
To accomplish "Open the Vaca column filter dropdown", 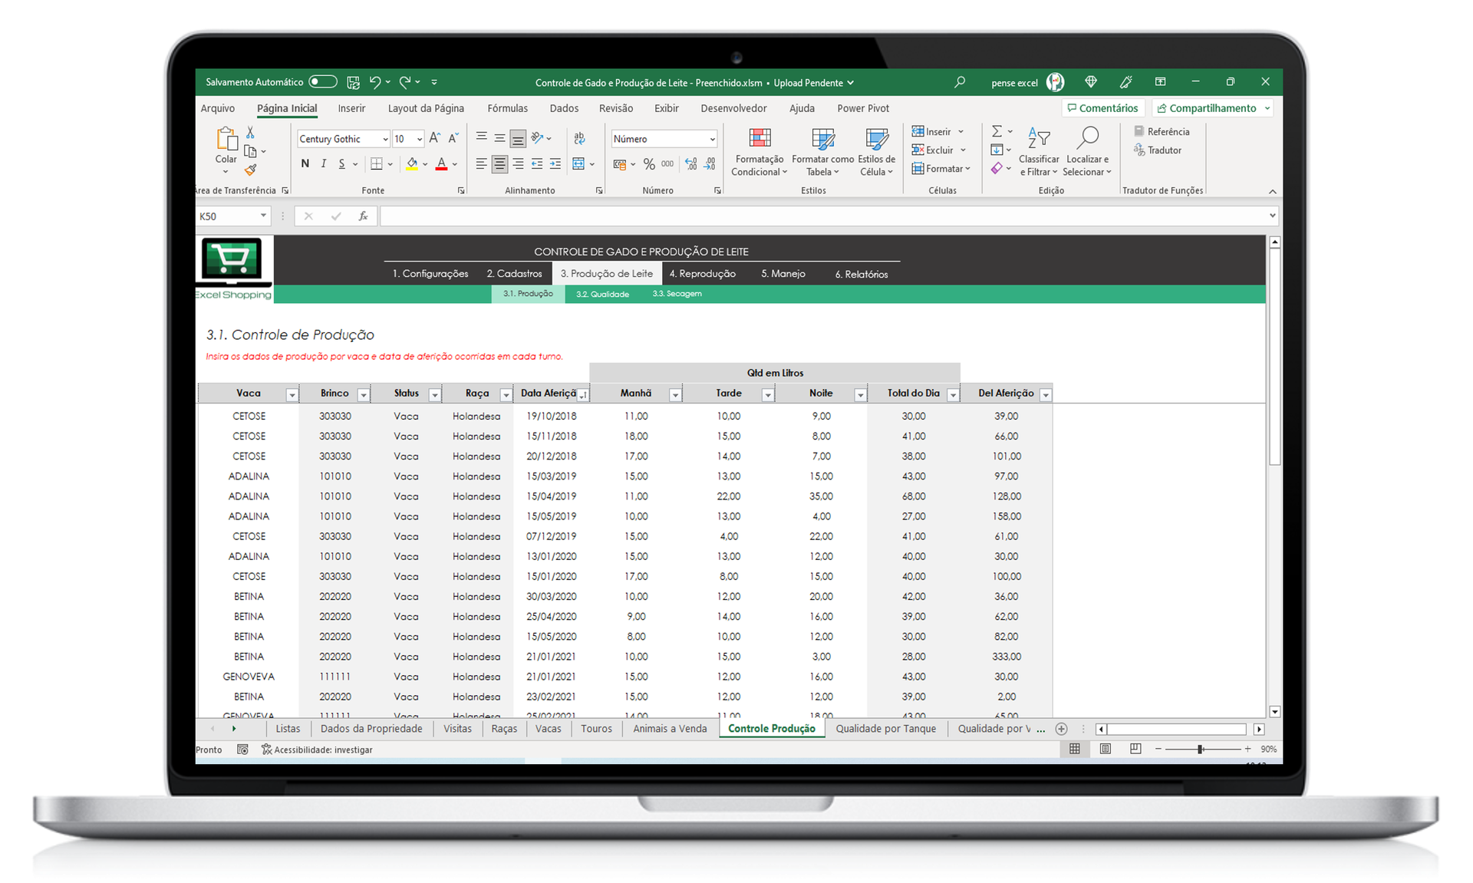I will click(292, 394).
